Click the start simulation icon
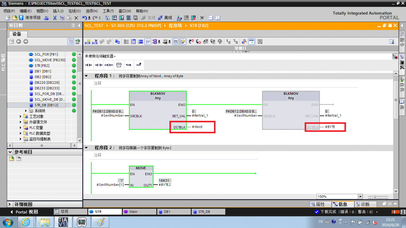 click(x=129, y=18)
